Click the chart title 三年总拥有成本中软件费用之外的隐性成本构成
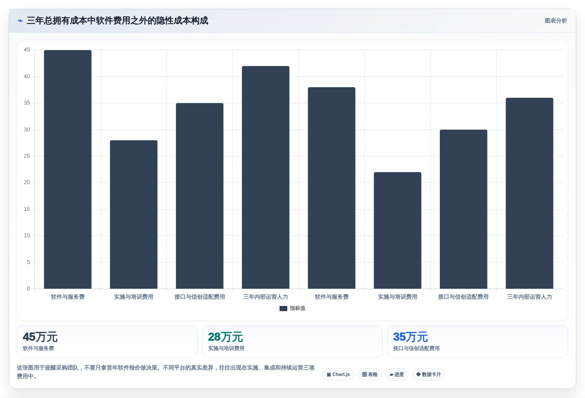Image resolution: width=585 pixels, height=398 pixels. (118, 21)
